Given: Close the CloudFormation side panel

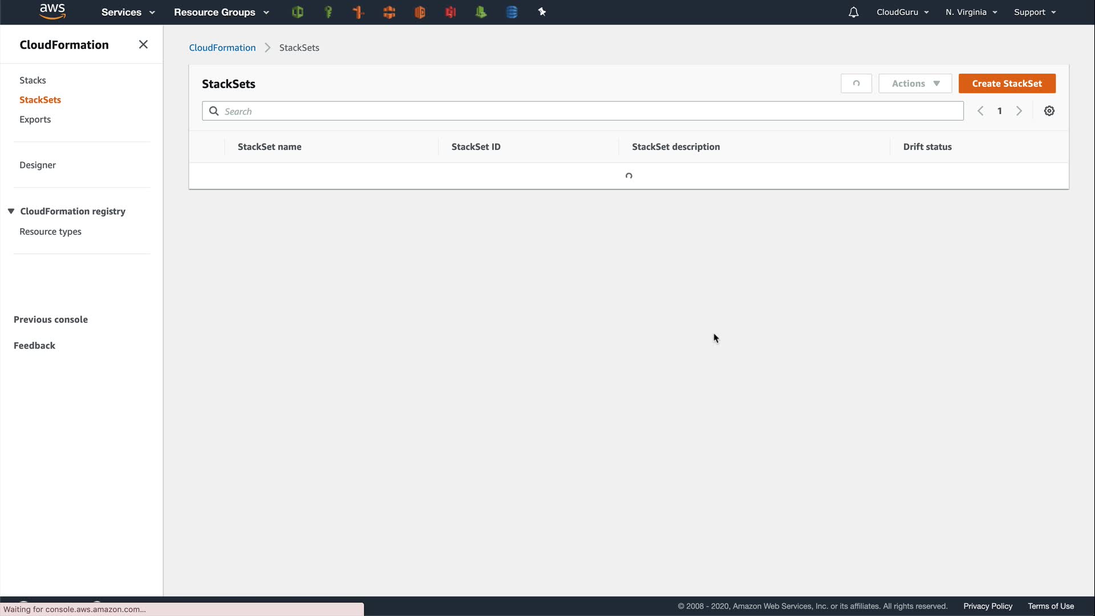Looking at the screenshot, I should point(143,44).
